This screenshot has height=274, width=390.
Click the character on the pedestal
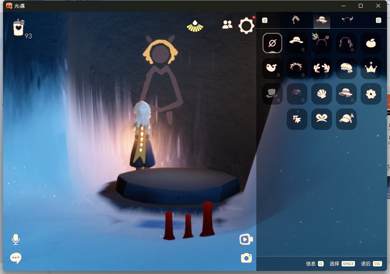[142, 135]
